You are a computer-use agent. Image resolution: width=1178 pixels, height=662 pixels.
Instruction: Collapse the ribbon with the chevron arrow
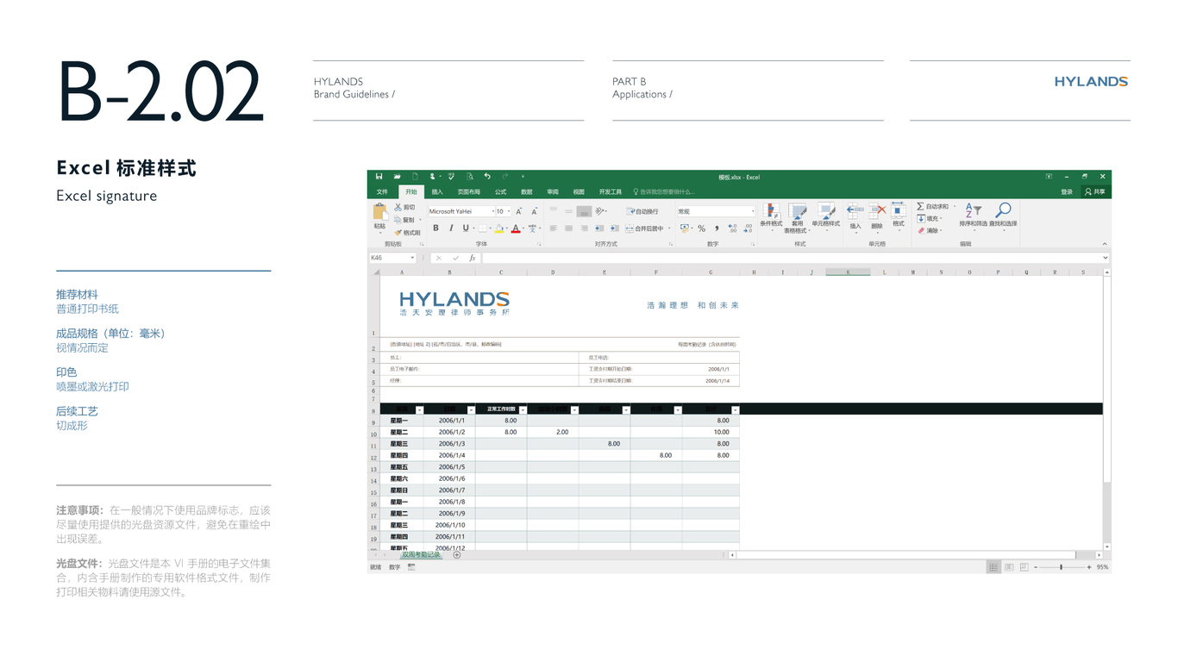pyautogui.click(x=1105, y=244)
